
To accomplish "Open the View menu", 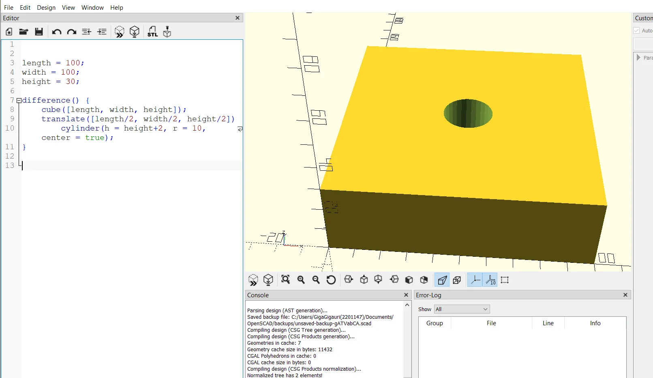I will pos(69,7).
